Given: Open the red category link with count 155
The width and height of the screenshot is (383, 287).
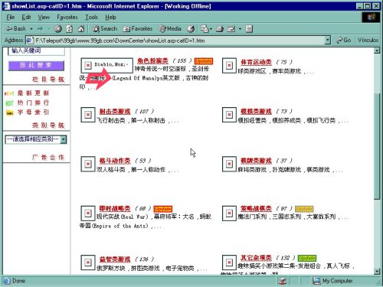Looking at the screenshot, I should [152, 60].
